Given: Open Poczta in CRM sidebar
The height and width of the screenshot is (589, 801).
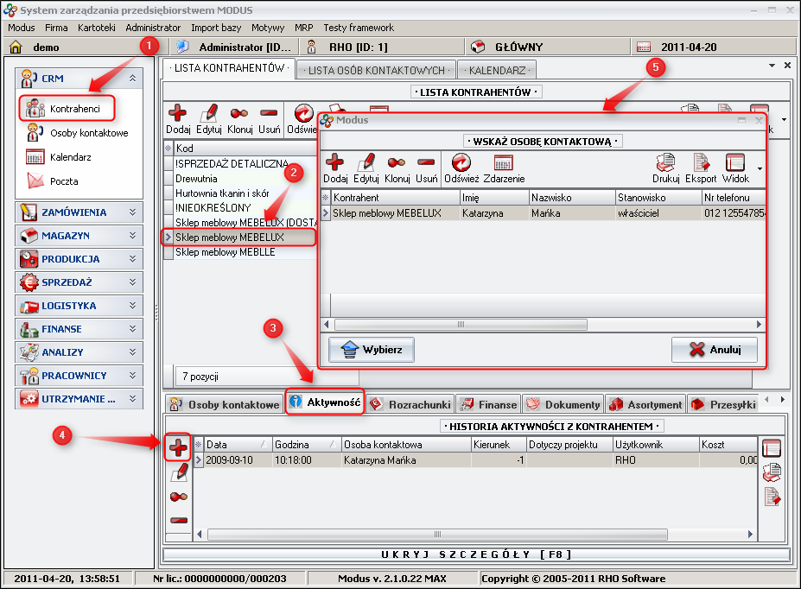Looking at the screenshot, I should click(64, 181).
